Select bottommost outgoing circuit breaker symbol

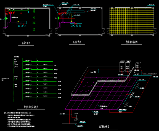[30, 98]
